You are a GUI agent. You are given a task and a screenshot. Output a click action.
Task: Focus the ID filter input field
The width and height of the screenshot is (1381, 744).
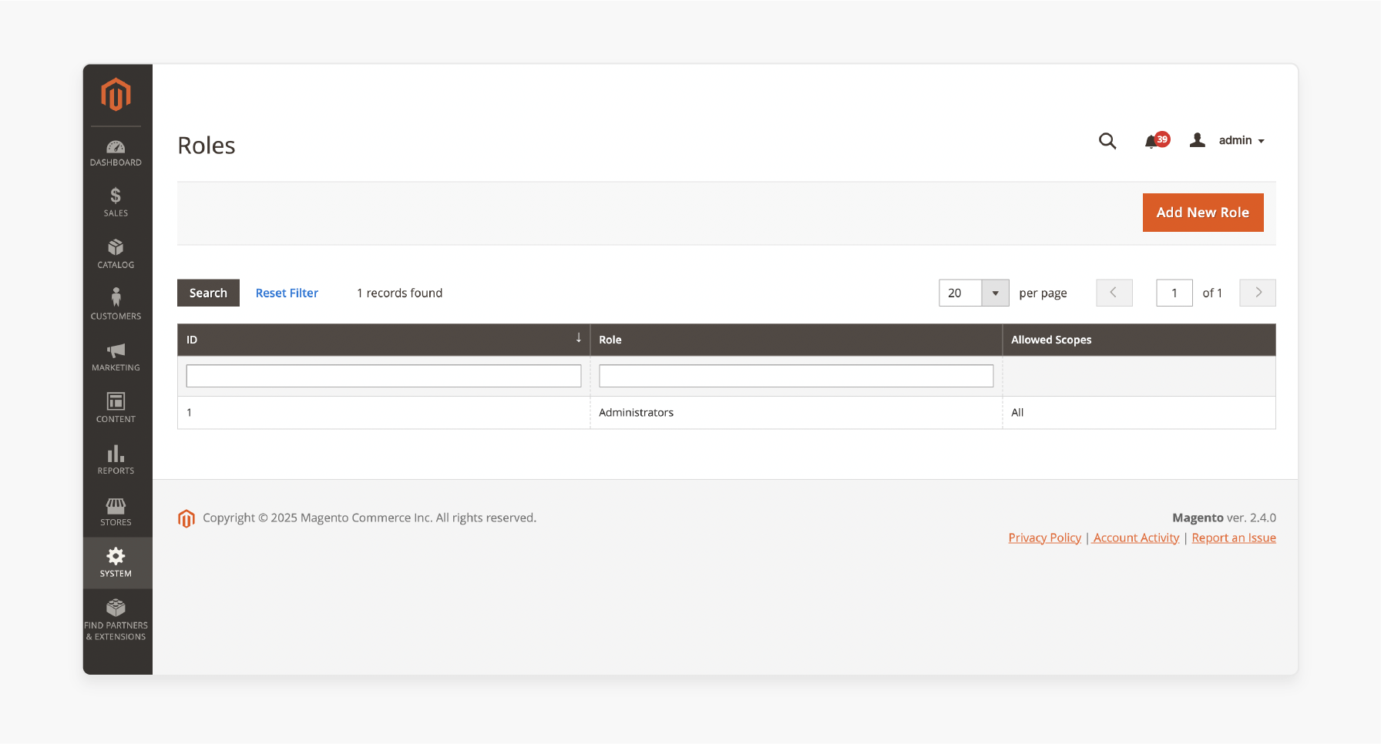[x=384, y=376]
